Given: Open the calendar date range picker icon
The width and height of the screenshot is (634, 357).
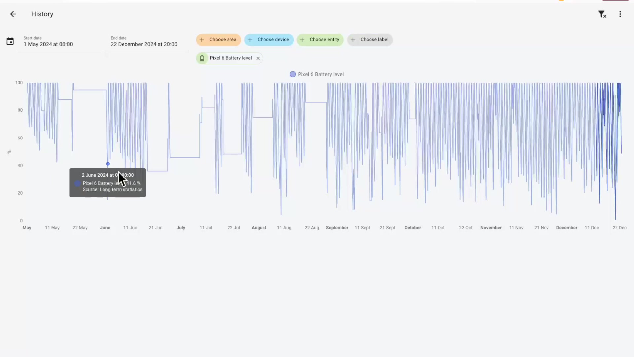Looking at the screenshot, I should (x=10, y=41).
